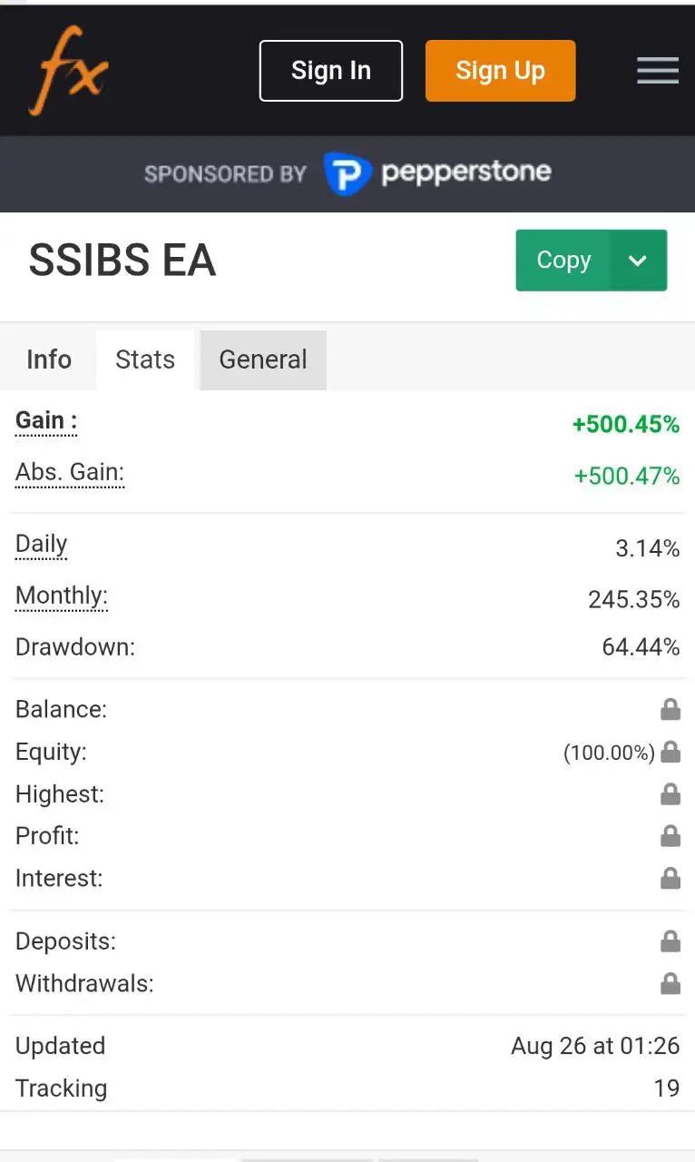Click the Profit lock icon
This screenshot has height=1162, width=695.
point(671,836)
